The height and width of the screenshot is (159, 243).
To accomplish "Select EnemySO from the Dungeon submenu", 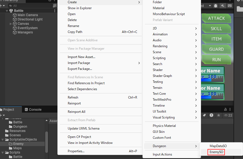I will [x=216, y=152].
